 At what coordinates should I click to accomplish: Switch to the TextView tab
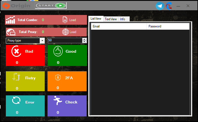(111, 19)
